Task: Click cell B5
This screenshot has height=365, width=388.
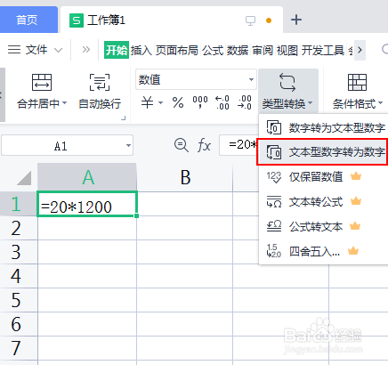Action: click(185, 300)
